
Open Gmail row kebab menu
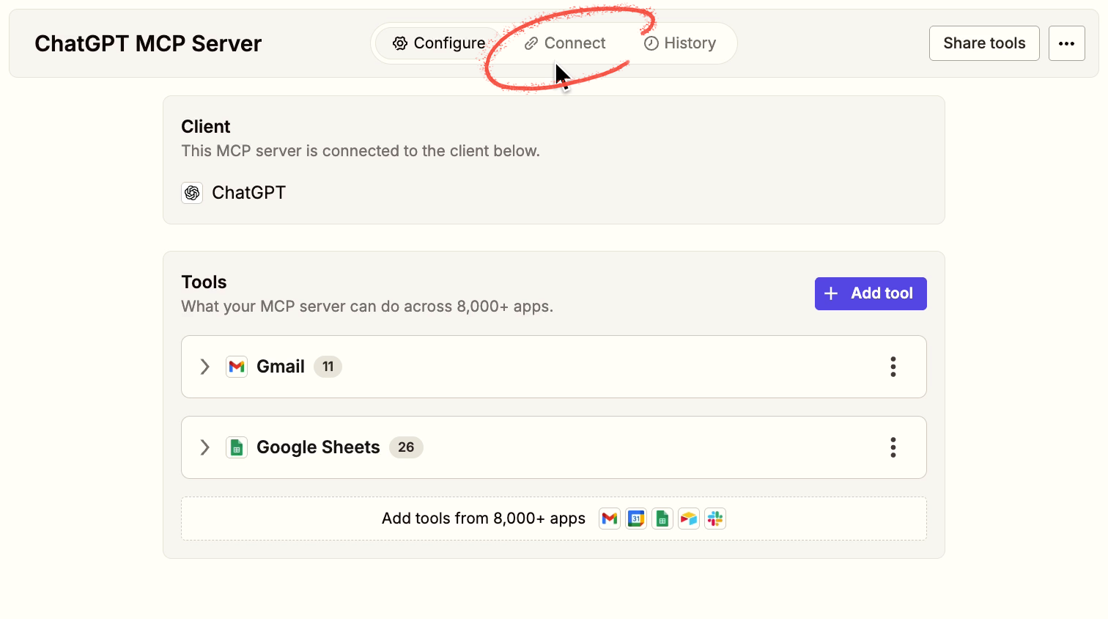point(893,367)
